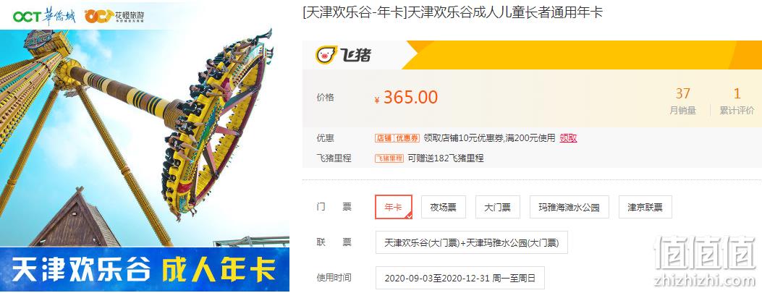
Task: Click the 店铺 coupon tag
Action: pyautogui.click(x=383, y=138)
